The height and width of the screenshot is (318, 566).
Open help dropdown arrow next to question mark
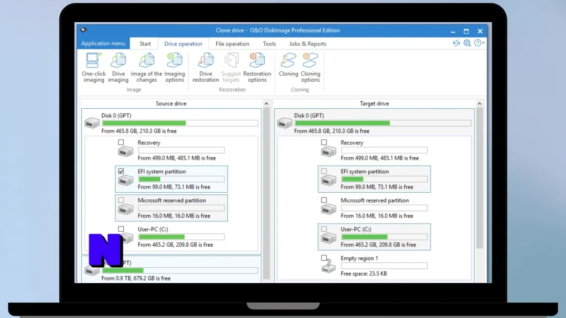[x=483, y=43]
